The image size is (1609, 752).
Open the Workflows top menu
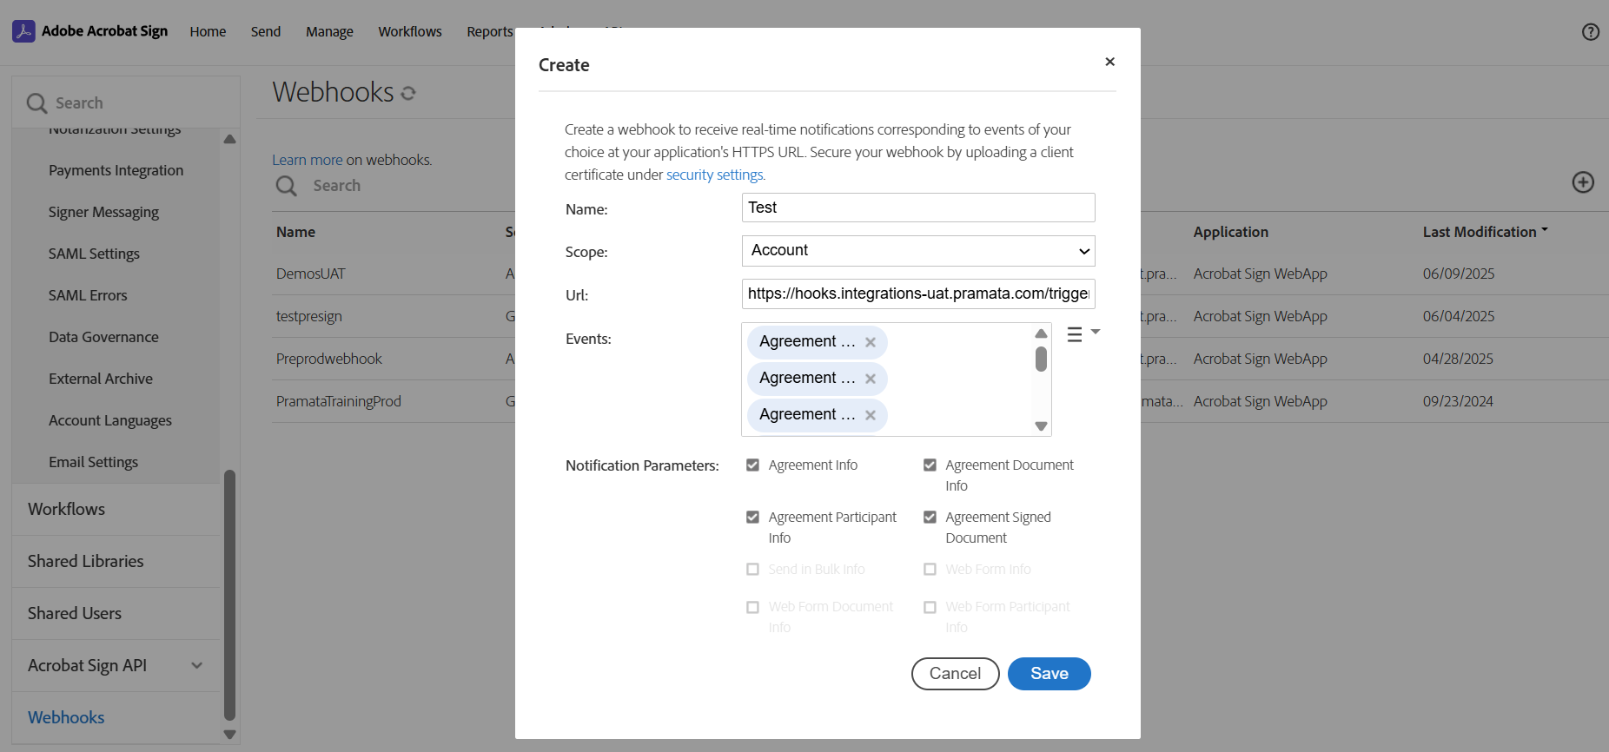[x=410, y=32]
